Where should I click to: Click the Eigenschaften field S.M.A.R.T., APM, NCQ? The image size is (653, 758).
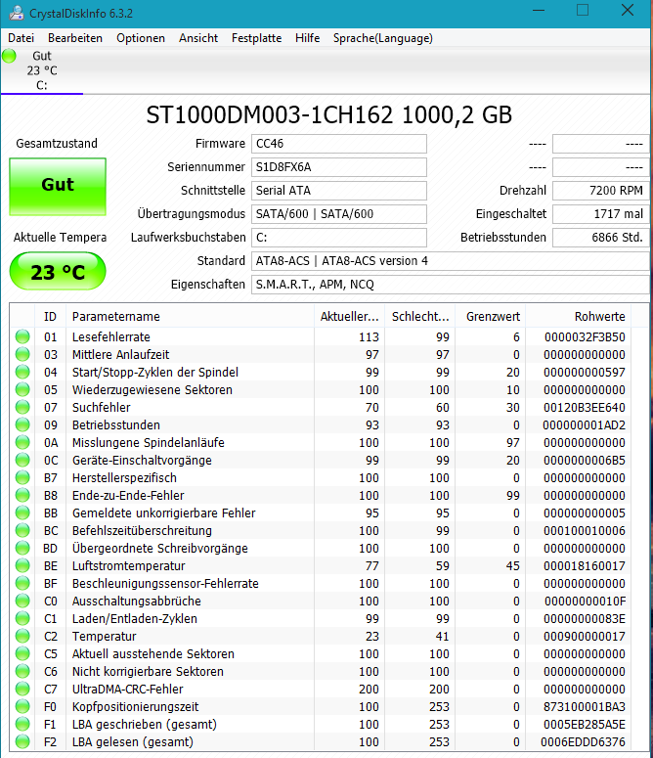coord(450,285)
